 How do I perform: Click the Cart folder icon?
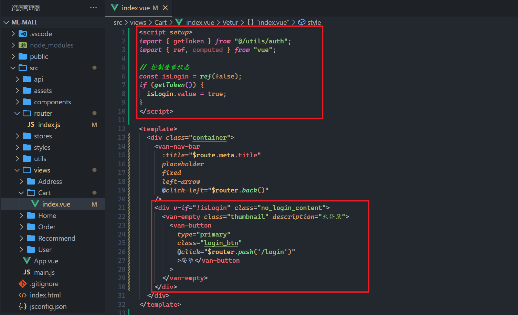pos(31,193)
